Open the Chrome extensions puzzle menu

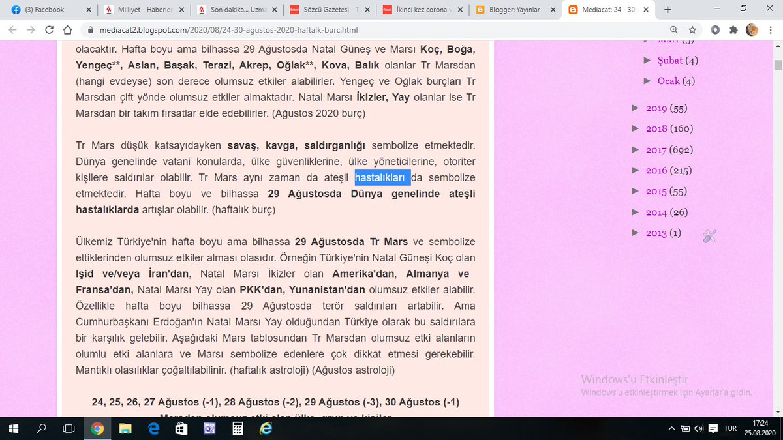pyautogui.click(x=733, y=31)
